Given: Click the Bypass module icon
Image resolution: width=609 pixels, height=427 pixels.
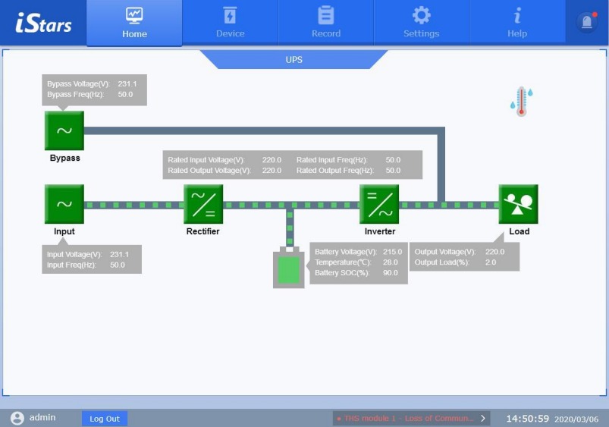Looking at the screenshot, I should [x=64, y=130].
